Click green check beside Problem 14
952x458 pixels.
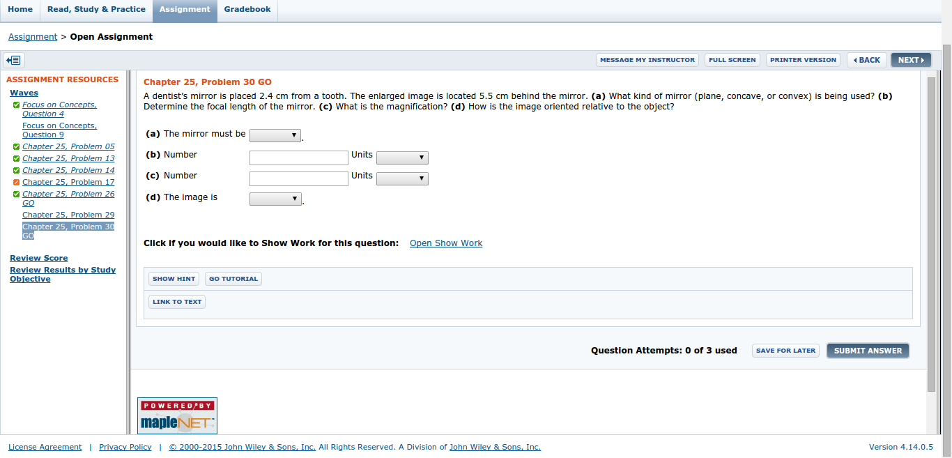tap(16, 171)
